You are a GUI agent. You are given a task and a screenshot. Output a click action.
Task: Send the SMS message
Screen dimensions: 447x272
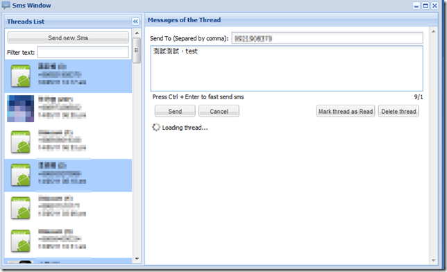[x=175, y=111]
